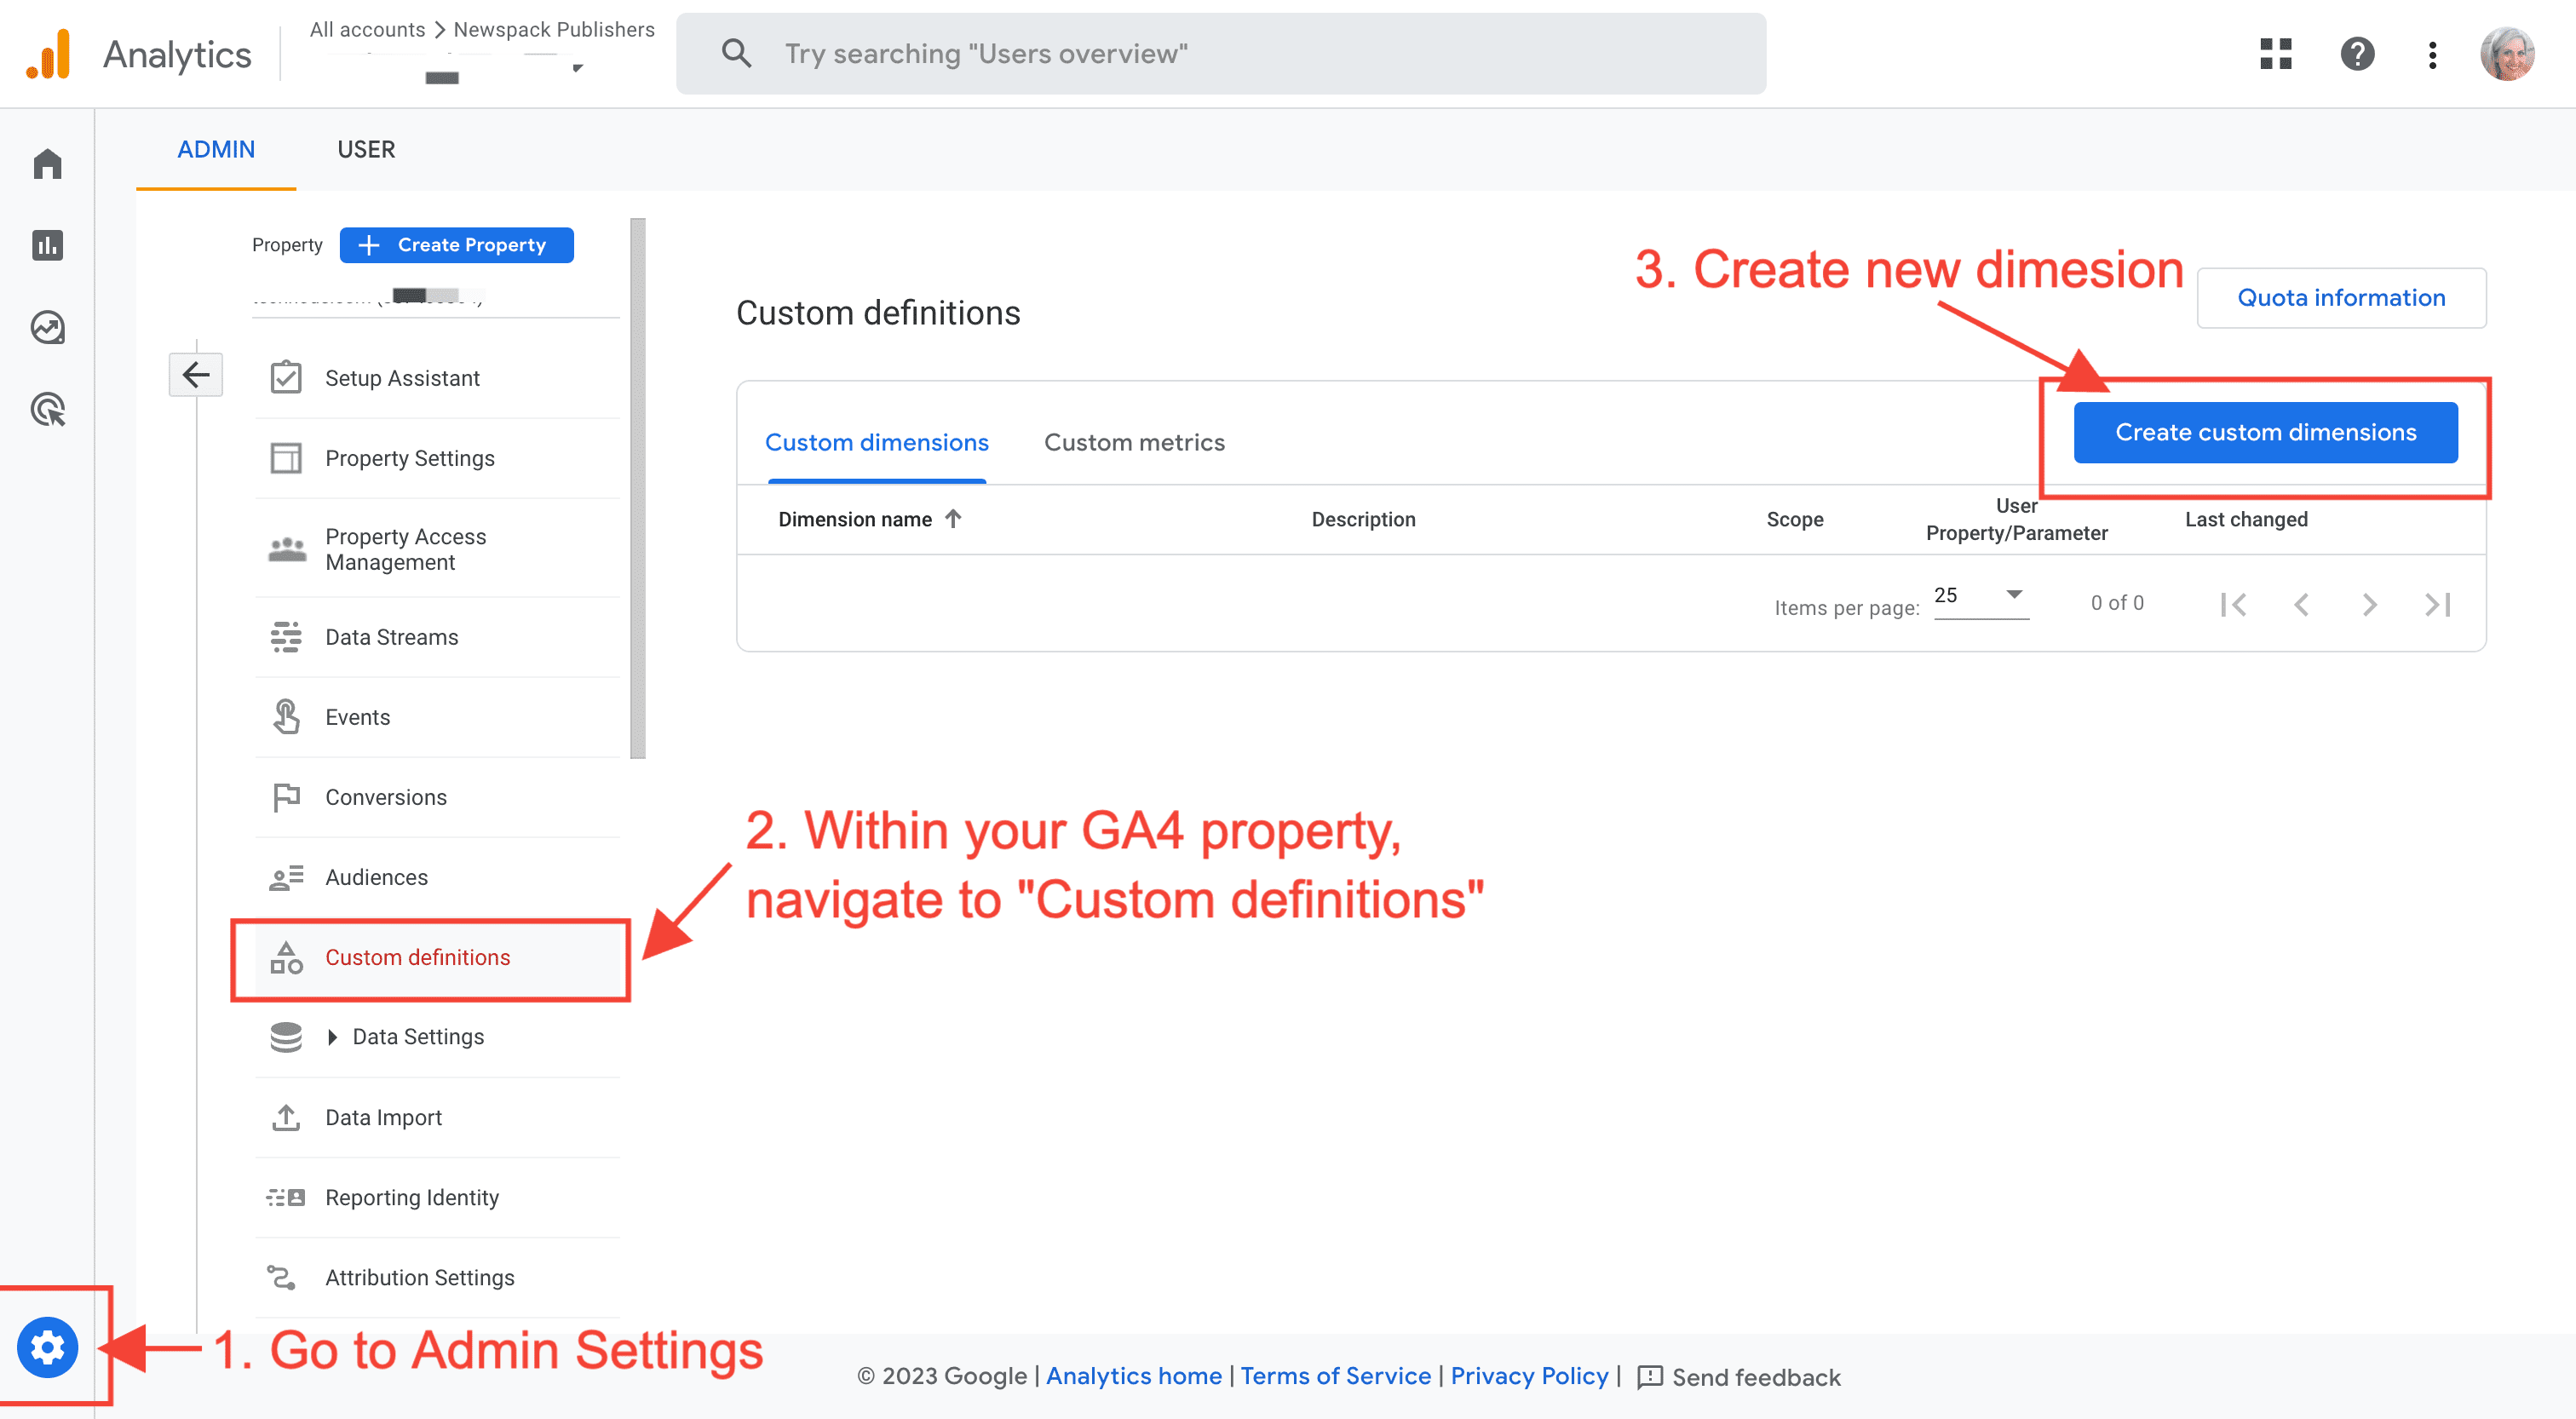Switch to the USER tab
Viewport: 2576px width, 1419px height.
[x=366, y=149]
